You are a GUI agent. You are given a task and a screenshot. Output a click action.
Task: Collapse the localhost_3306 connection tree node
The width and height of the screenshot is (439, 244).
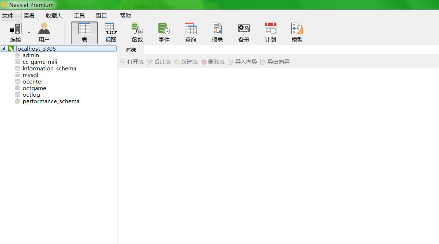tap(4, 49)
